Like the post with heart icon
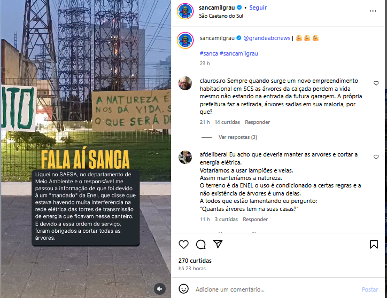This screenshot has height=298, width=387. click(183, 244)
